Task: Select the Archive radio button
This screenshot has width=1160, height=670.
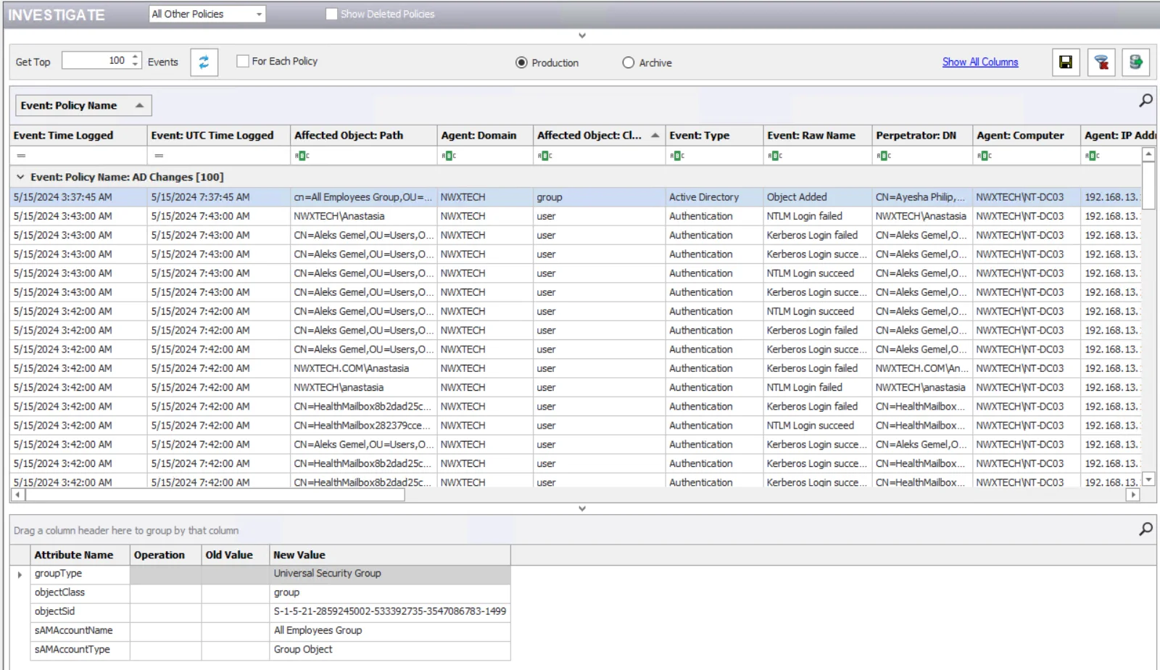Action: 628,62
